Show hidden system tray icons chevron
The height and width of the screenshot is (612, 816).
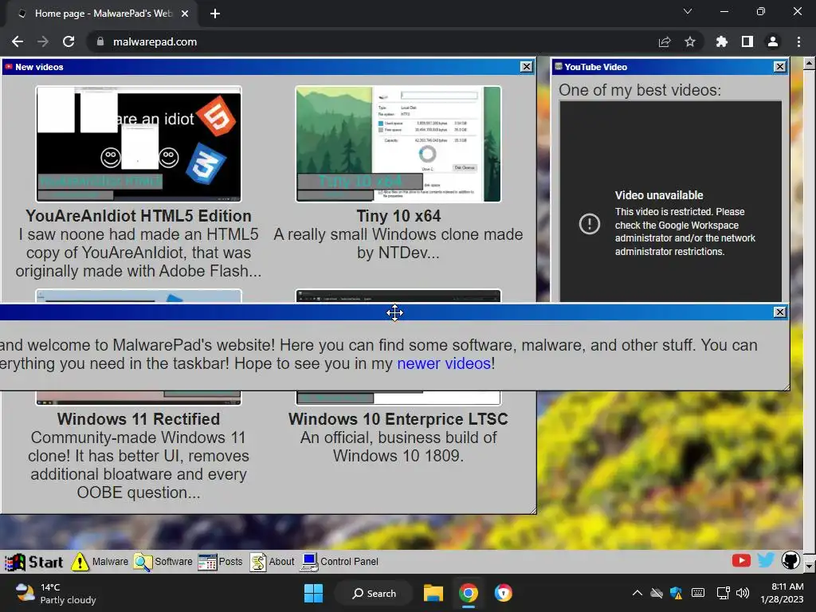[637, 593]
